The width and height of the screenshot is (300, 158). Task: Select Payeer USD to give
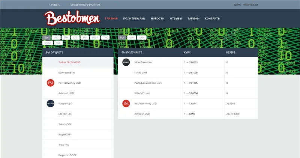click(78, 104)
